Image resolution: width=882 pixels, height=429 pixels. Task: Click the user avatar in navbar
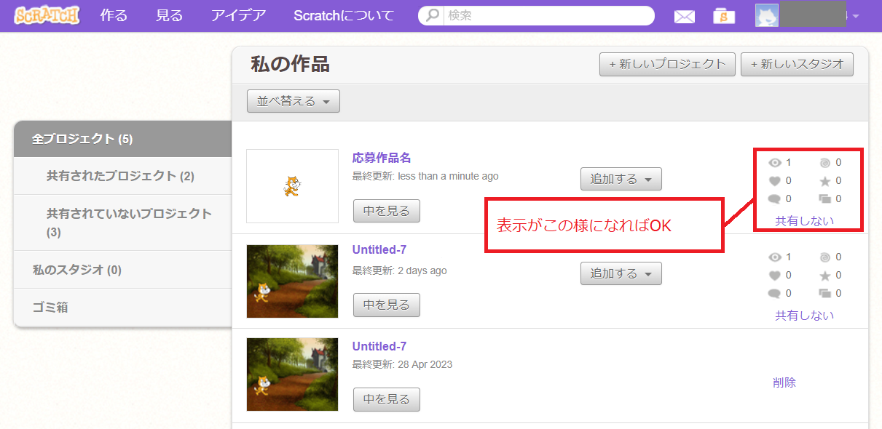767,15
